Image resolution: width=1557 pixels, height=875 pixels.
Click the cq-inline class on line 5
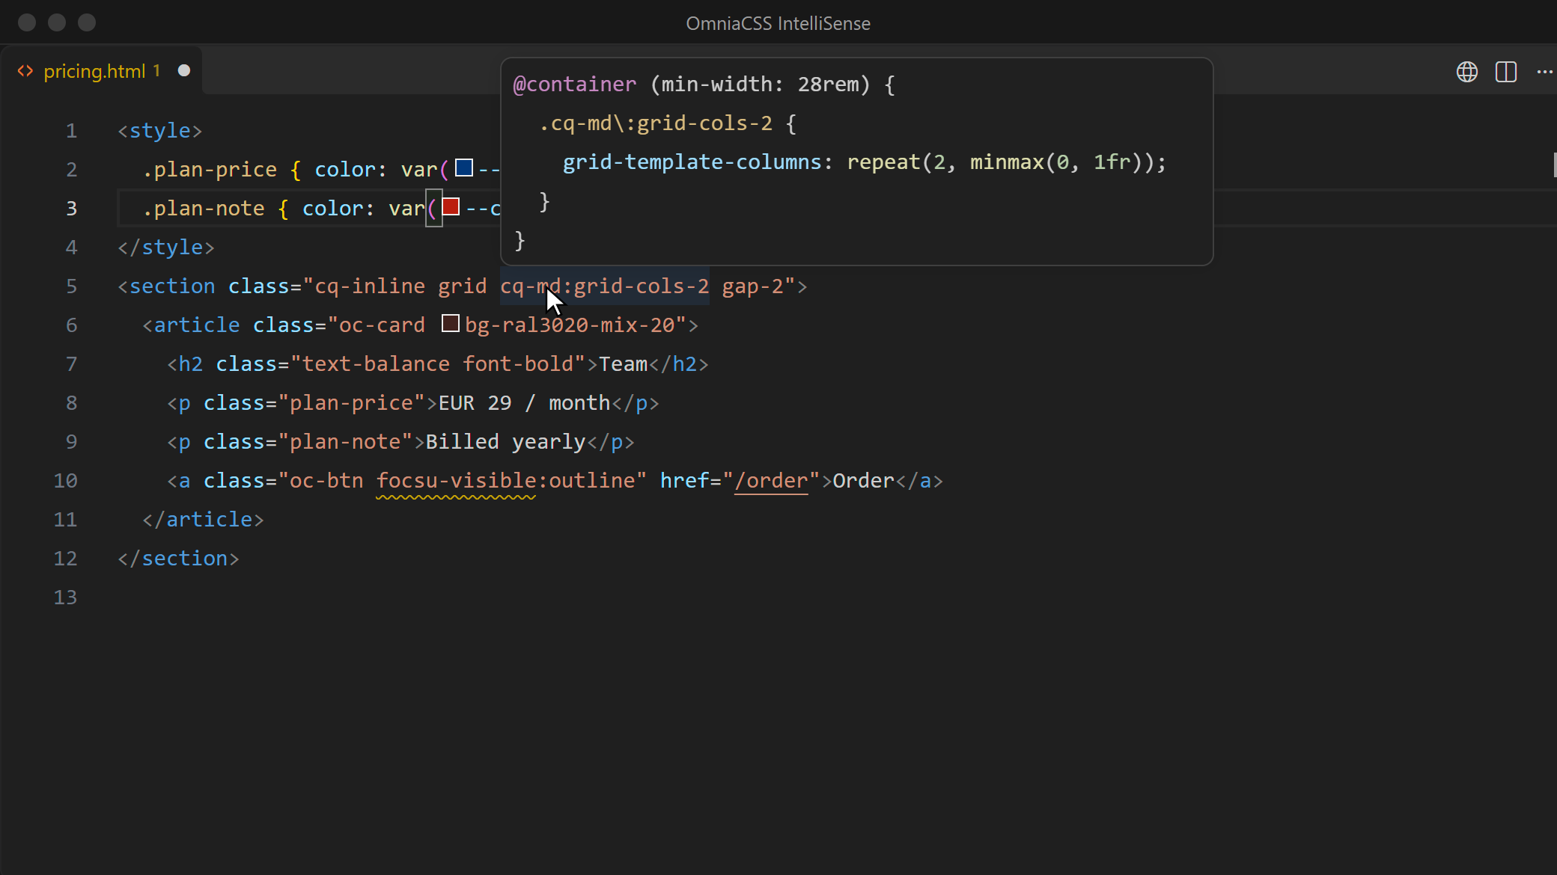click(370, 286)
